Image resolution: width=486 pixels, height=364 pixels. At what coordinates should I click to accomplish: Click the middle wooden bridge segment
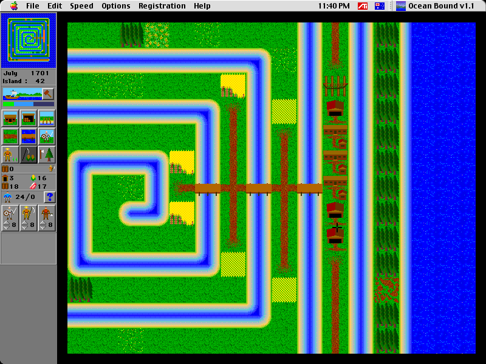[x=259, y=189]
